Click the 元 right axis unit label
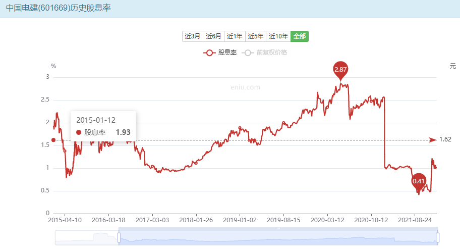Image resolution: width=460 pixels, height=249 pixels. 452,66
